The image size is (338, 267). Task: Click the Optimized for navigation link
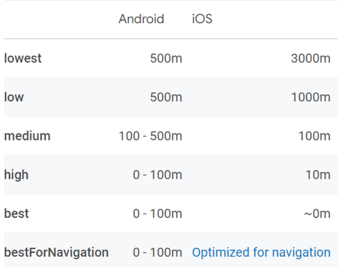[261, 252]
